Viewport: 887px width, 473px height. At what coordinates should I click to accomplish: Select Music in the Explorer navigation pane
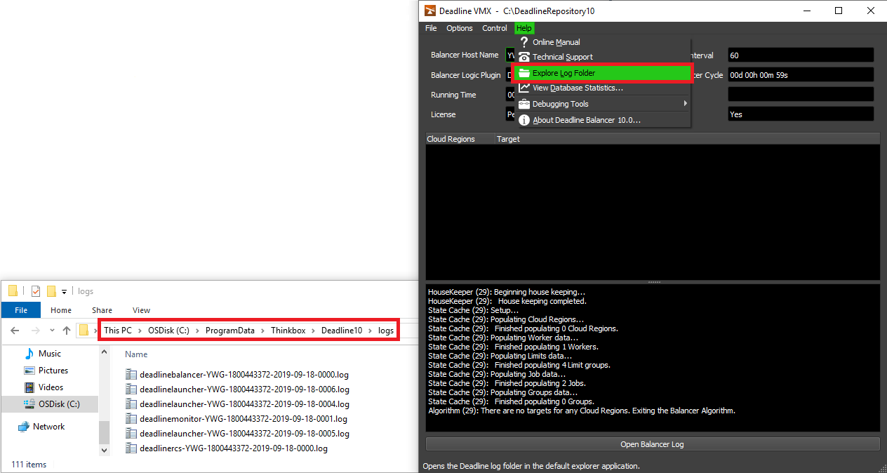coord(50,354)
